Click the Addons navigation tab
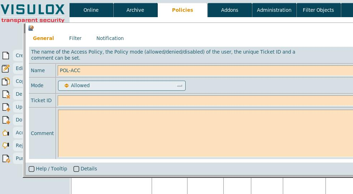This screenshot has width=353, height=194. tap(230, 10)
